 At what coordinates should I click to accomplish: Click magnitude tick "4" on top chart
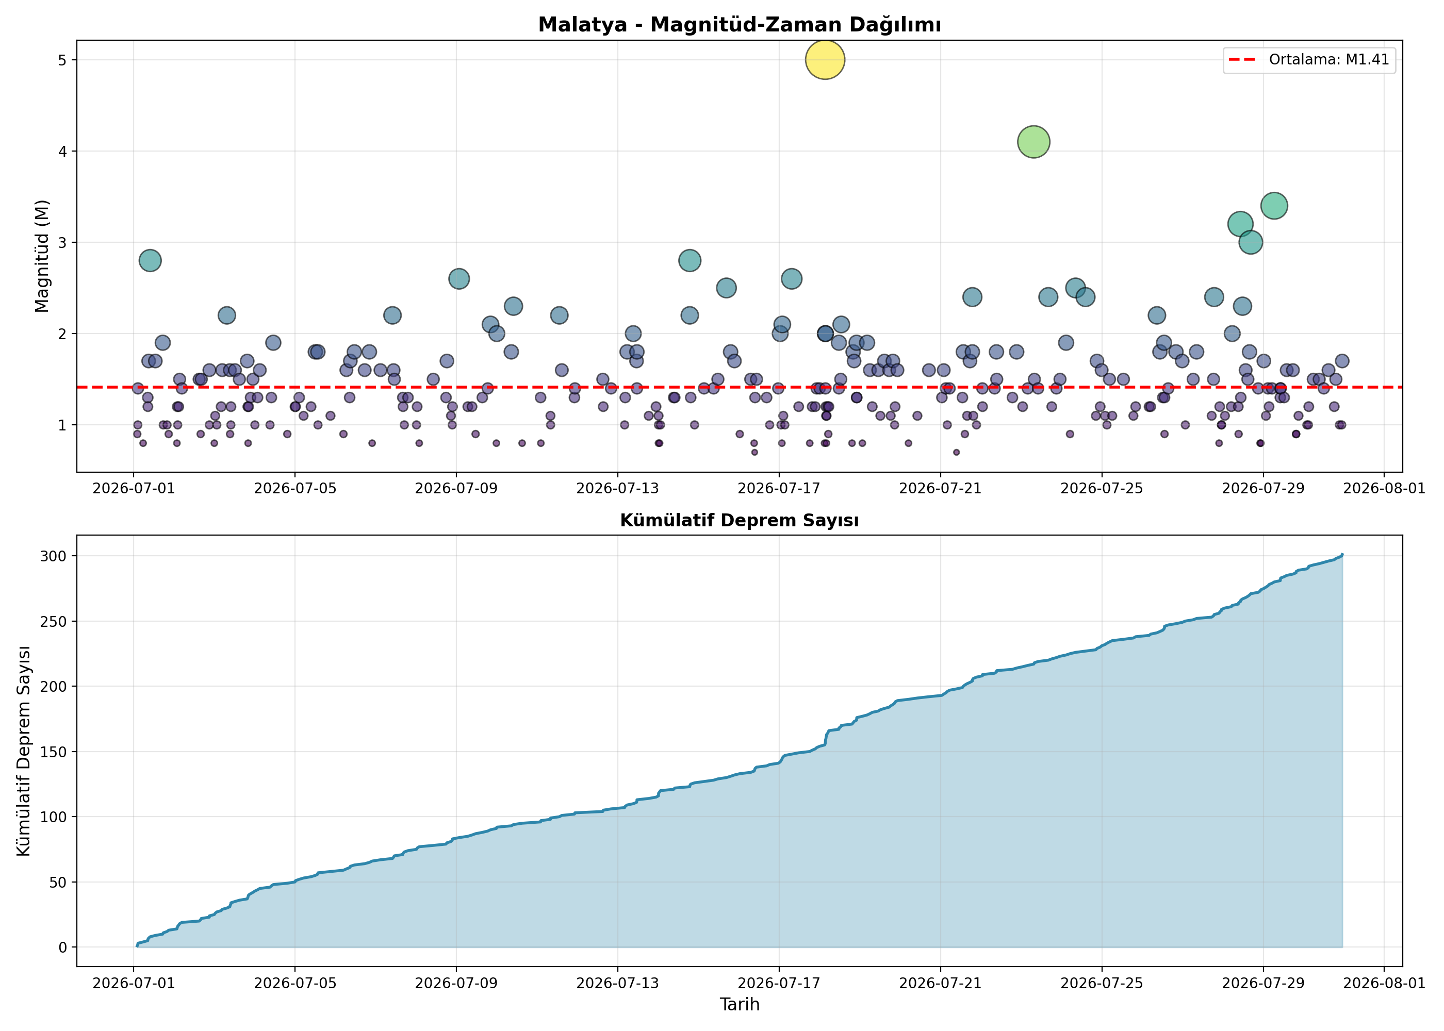click(62, 151)
